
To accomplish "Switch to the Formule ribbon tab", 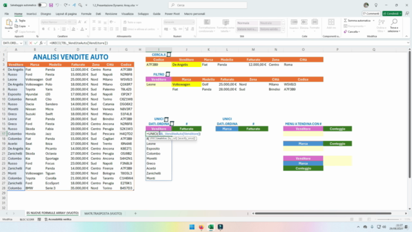I will coord(86,14).
